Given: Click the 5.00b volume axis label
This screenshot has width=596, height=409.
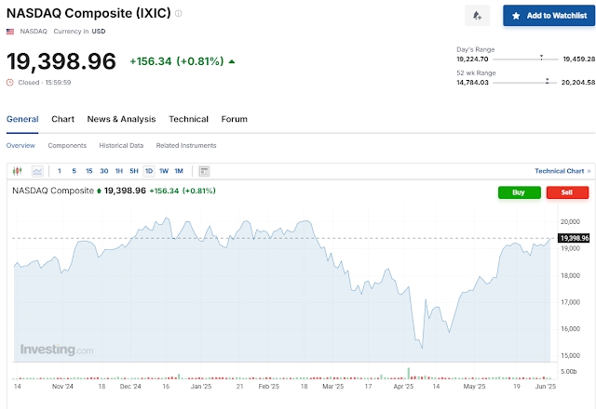Looking at the screenshot, I should point(569,372).
